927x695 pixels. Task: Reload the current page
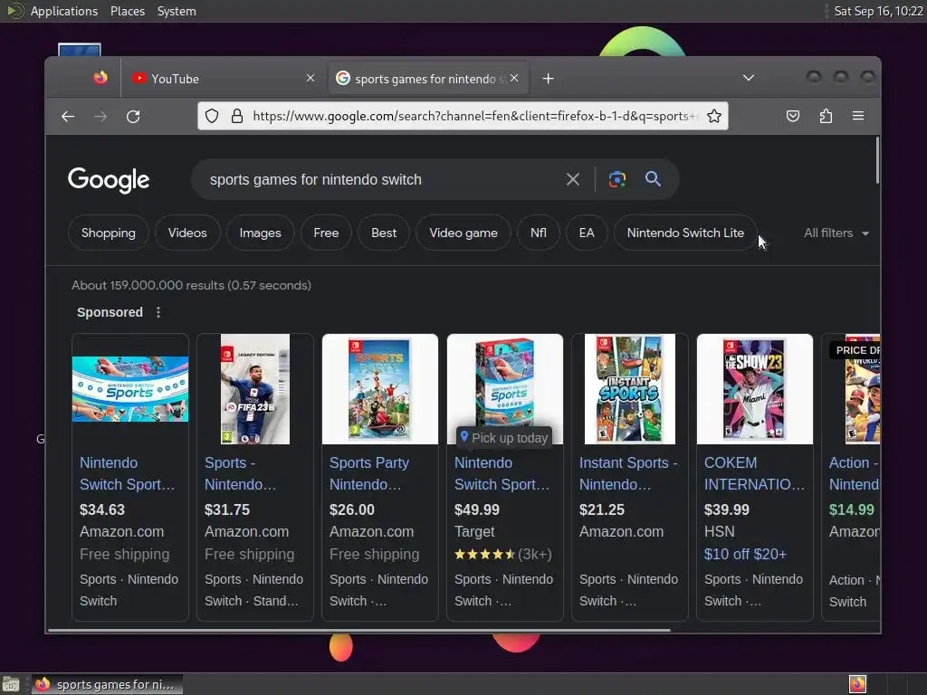pos(133,117)
